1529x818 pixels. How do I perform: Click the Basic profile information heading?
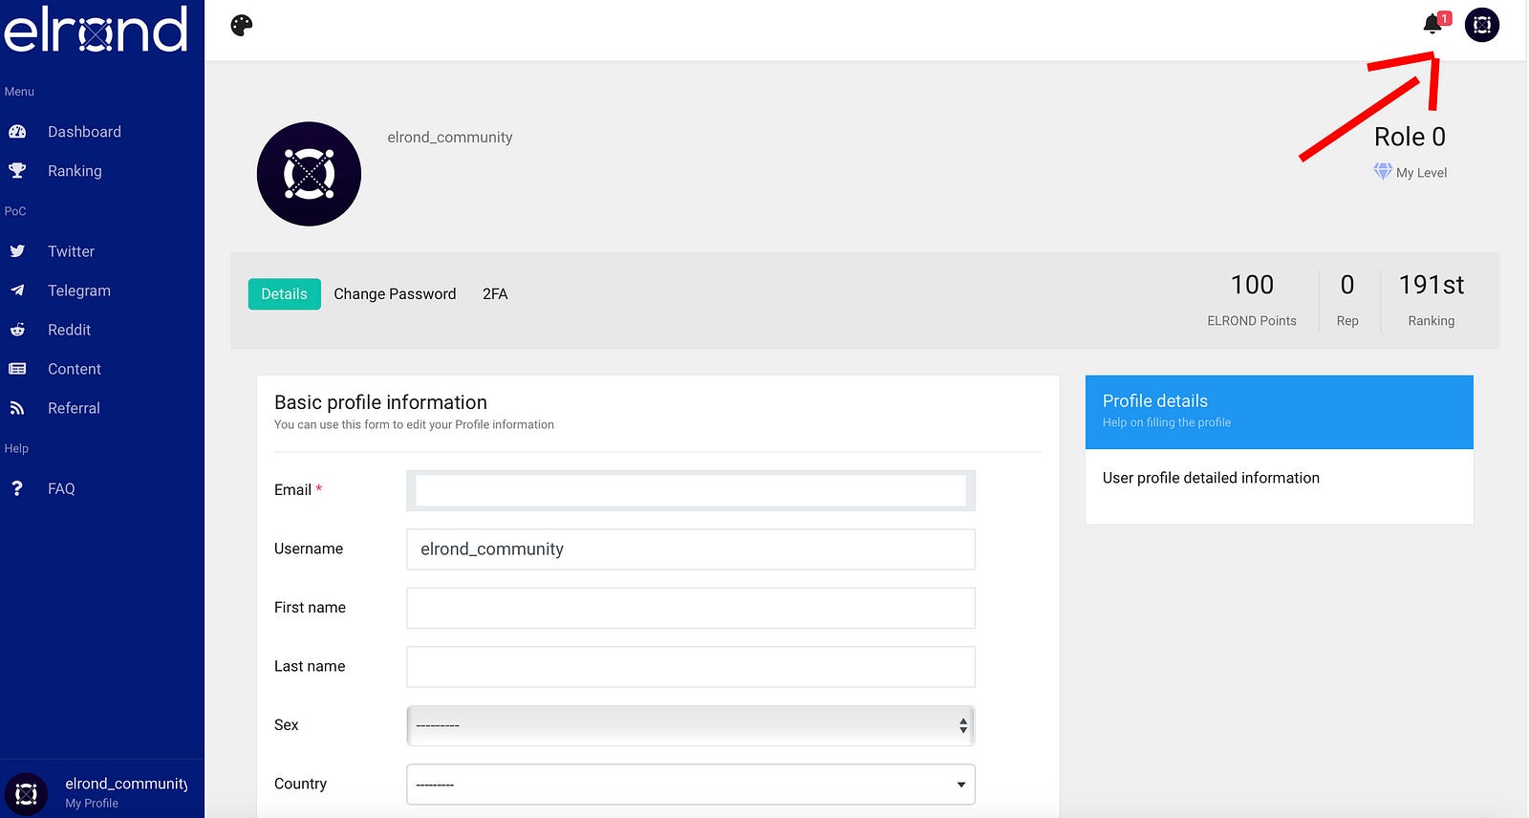point(380,402)
